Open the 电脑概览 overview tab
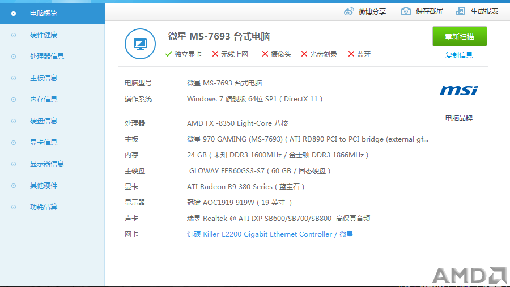The image size is (510, 287). point(52,14)
